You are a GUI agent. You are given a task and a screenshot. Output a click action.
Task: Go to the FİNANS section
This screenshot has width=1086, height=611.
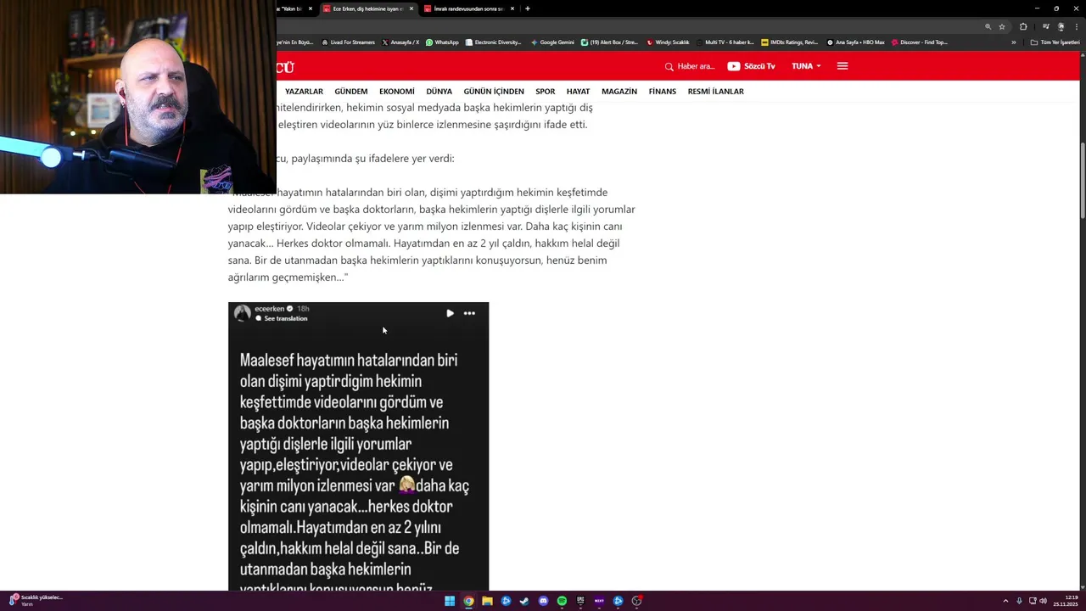663,92
